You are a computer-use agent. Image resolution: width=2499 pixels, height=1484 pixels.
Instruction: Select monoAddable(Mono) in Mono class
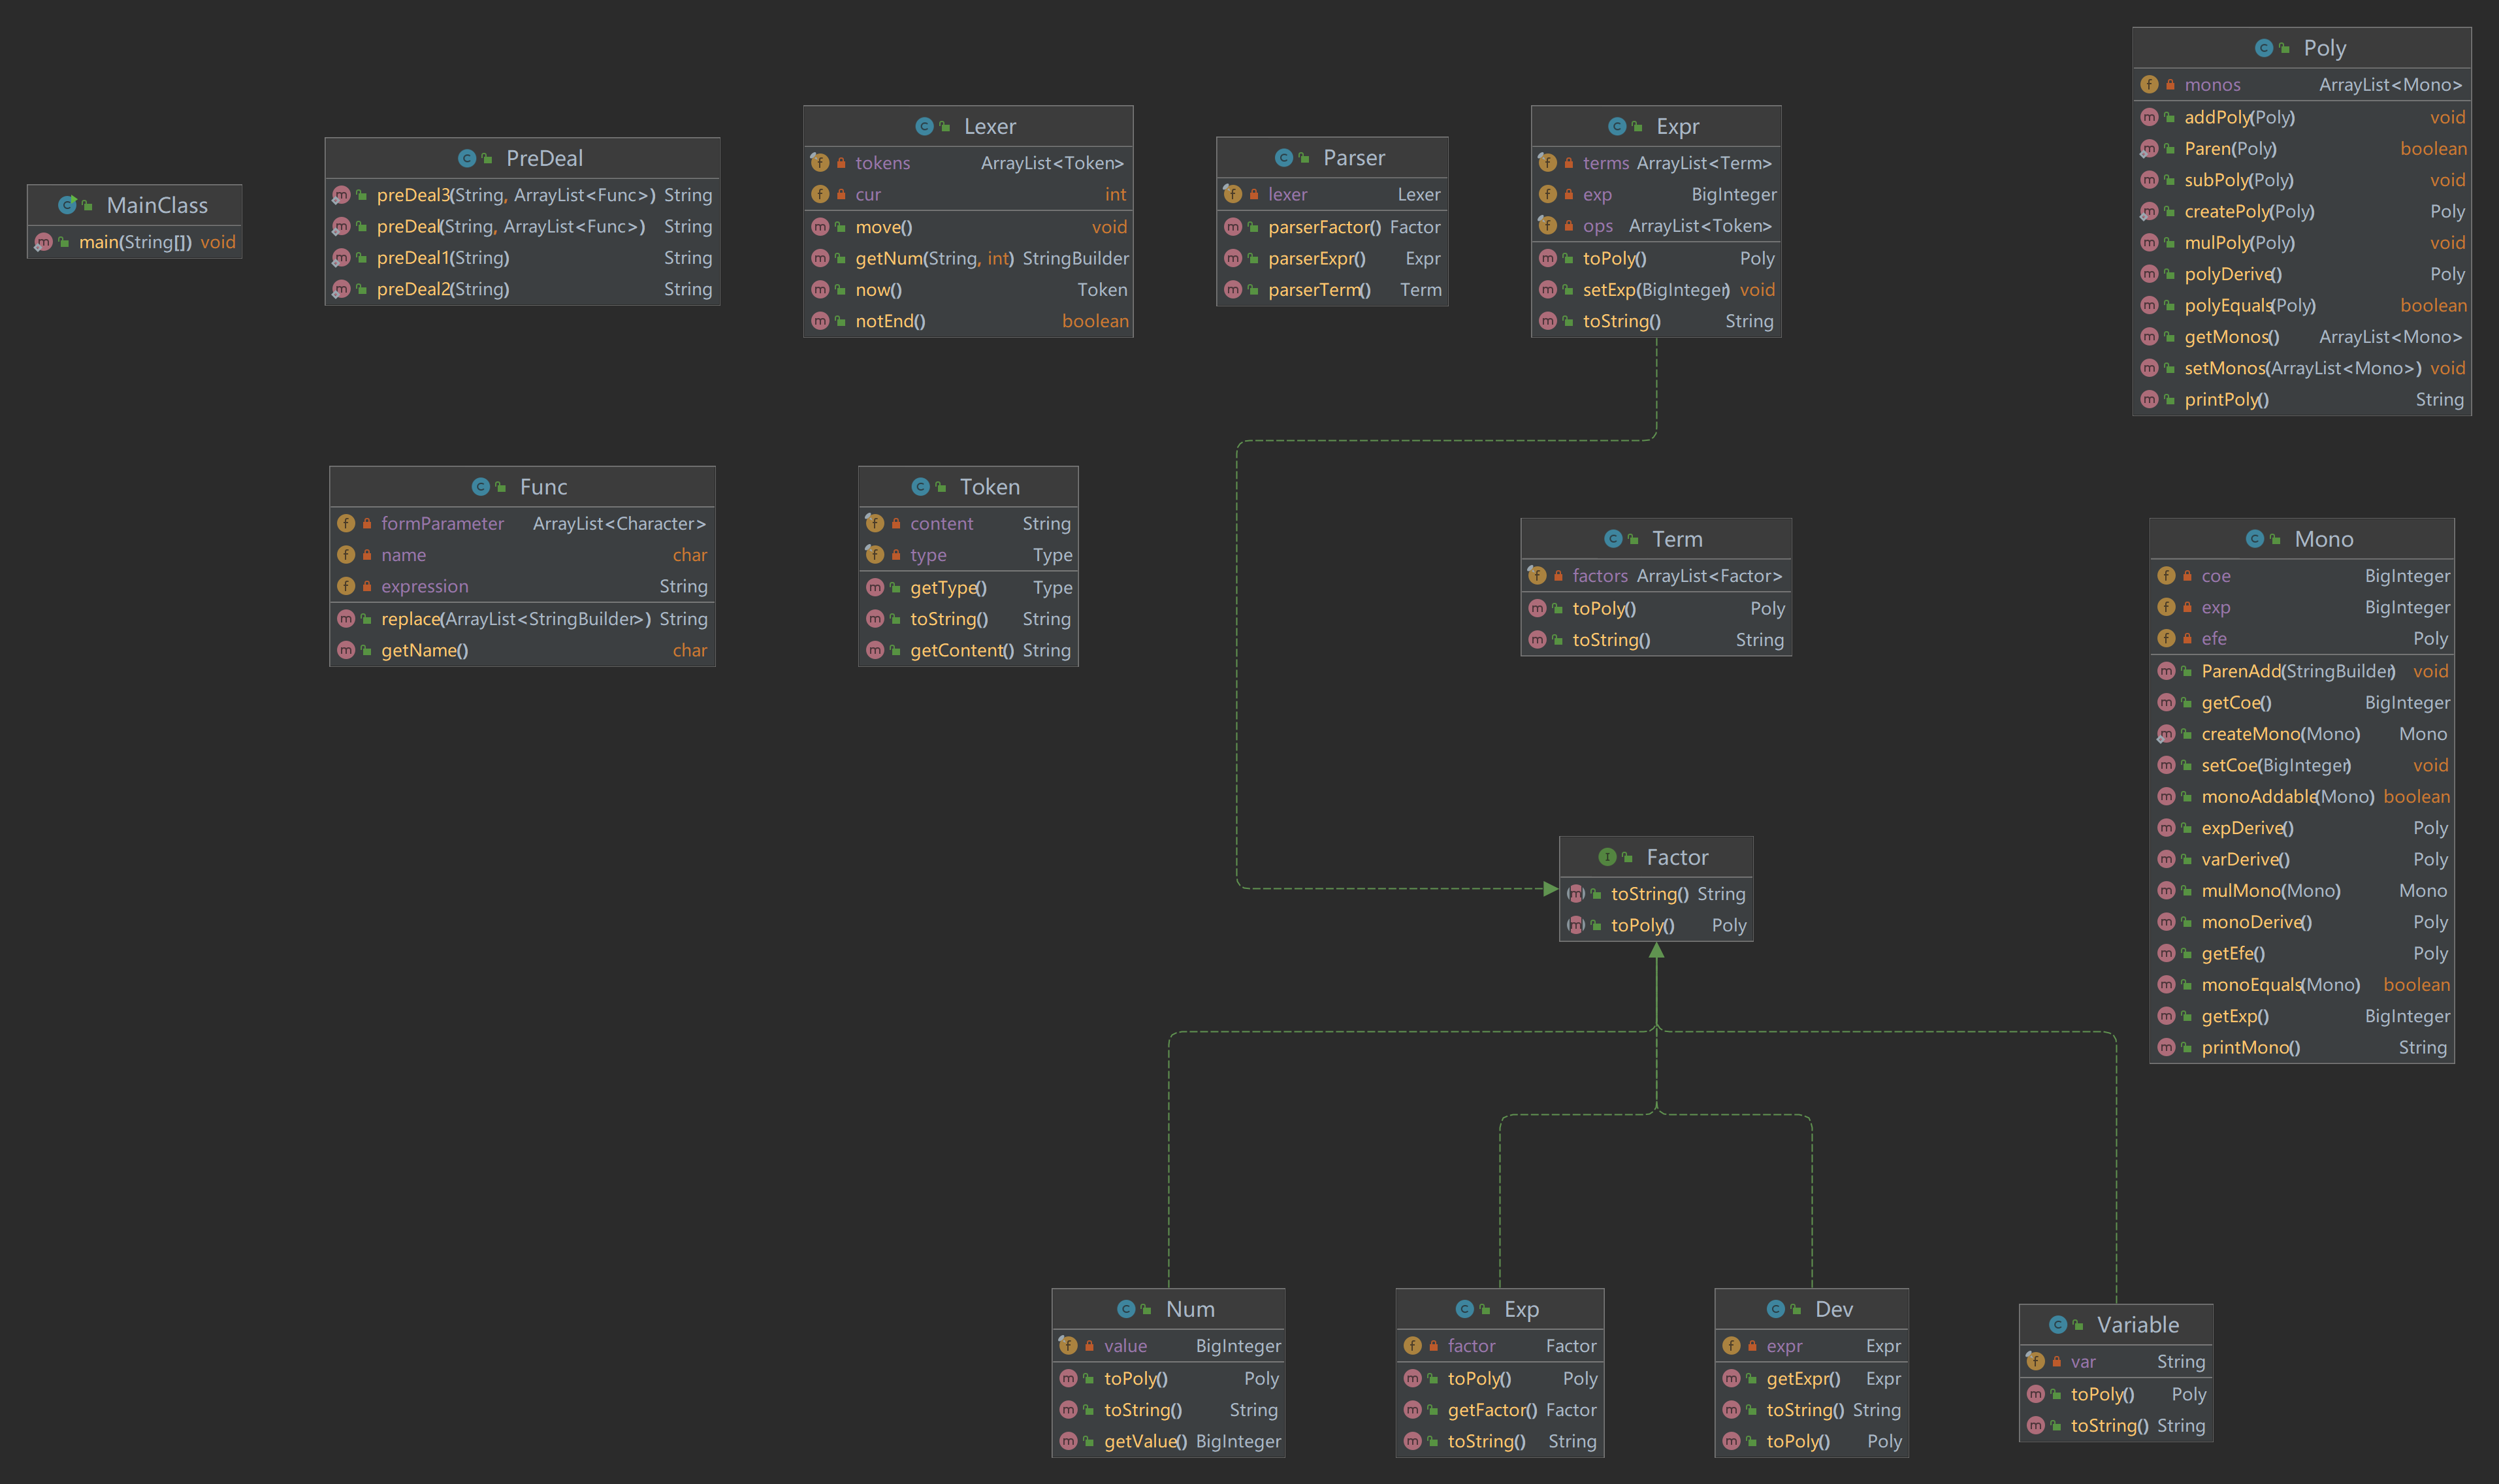pos(2302,797)
